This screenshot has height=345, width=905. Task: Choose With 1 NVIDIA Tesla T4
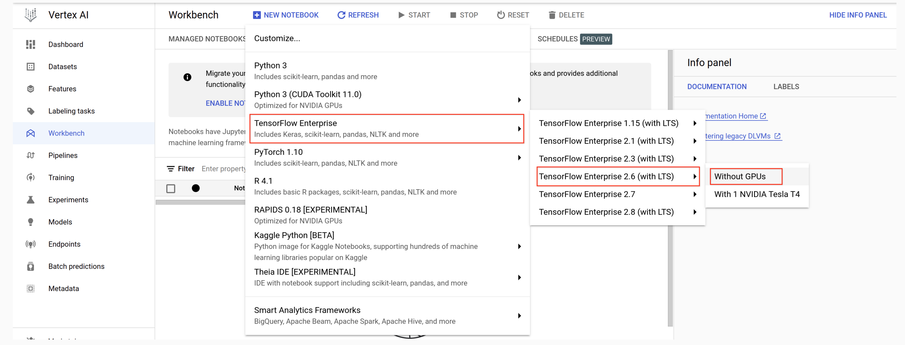(757, 194)
